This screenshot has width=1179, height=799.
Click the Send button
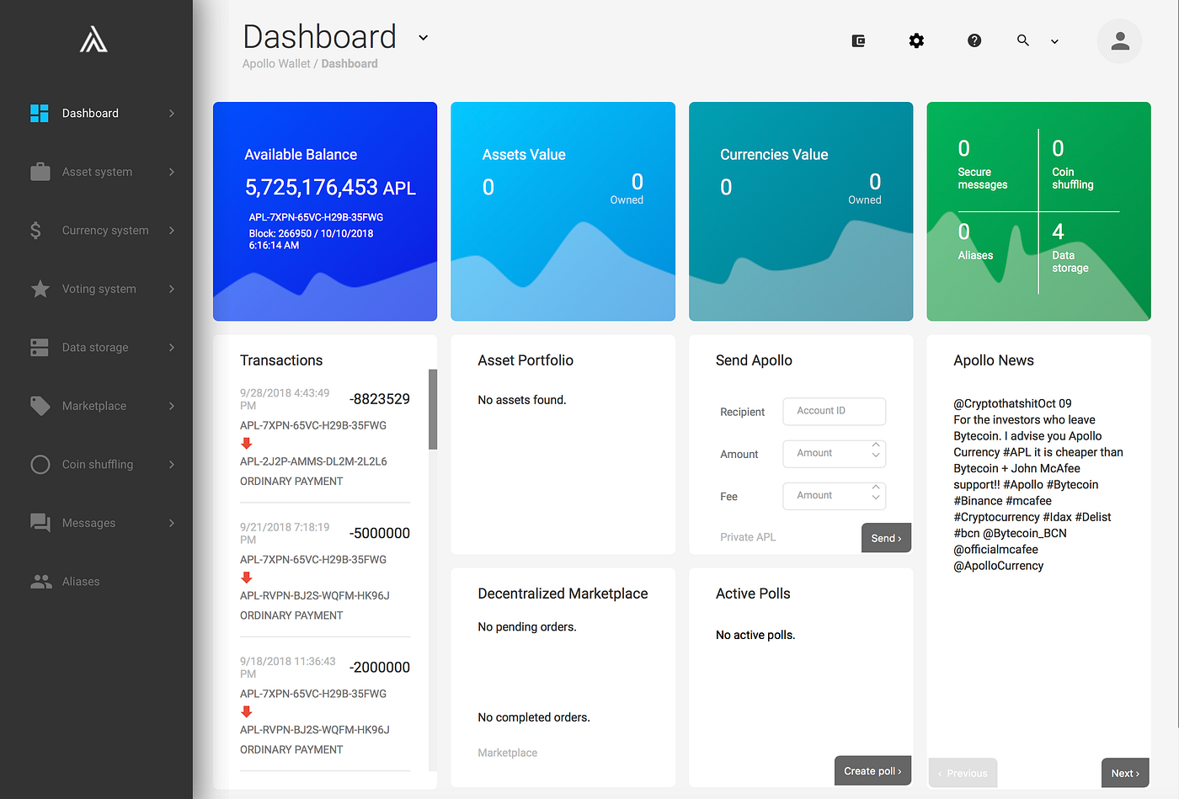(x=886, y=538)
